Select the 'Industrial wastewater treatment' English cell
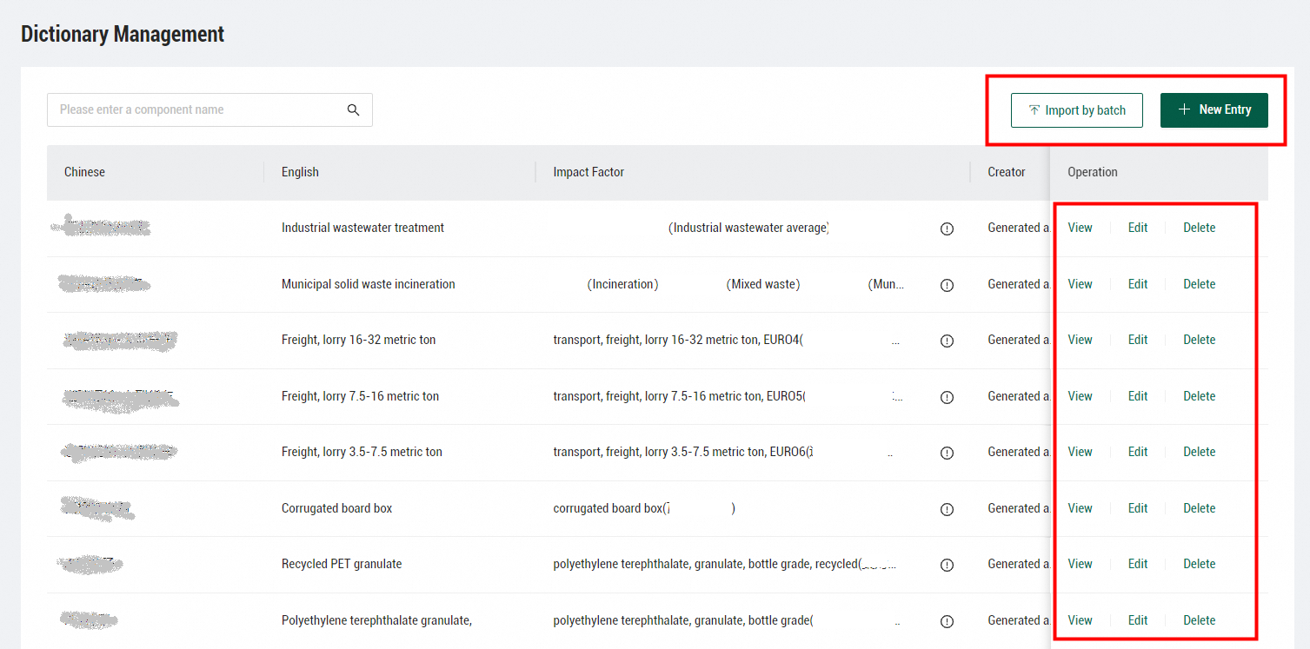The width and height of the screenshot is (1310, 649). click(362, 228)
